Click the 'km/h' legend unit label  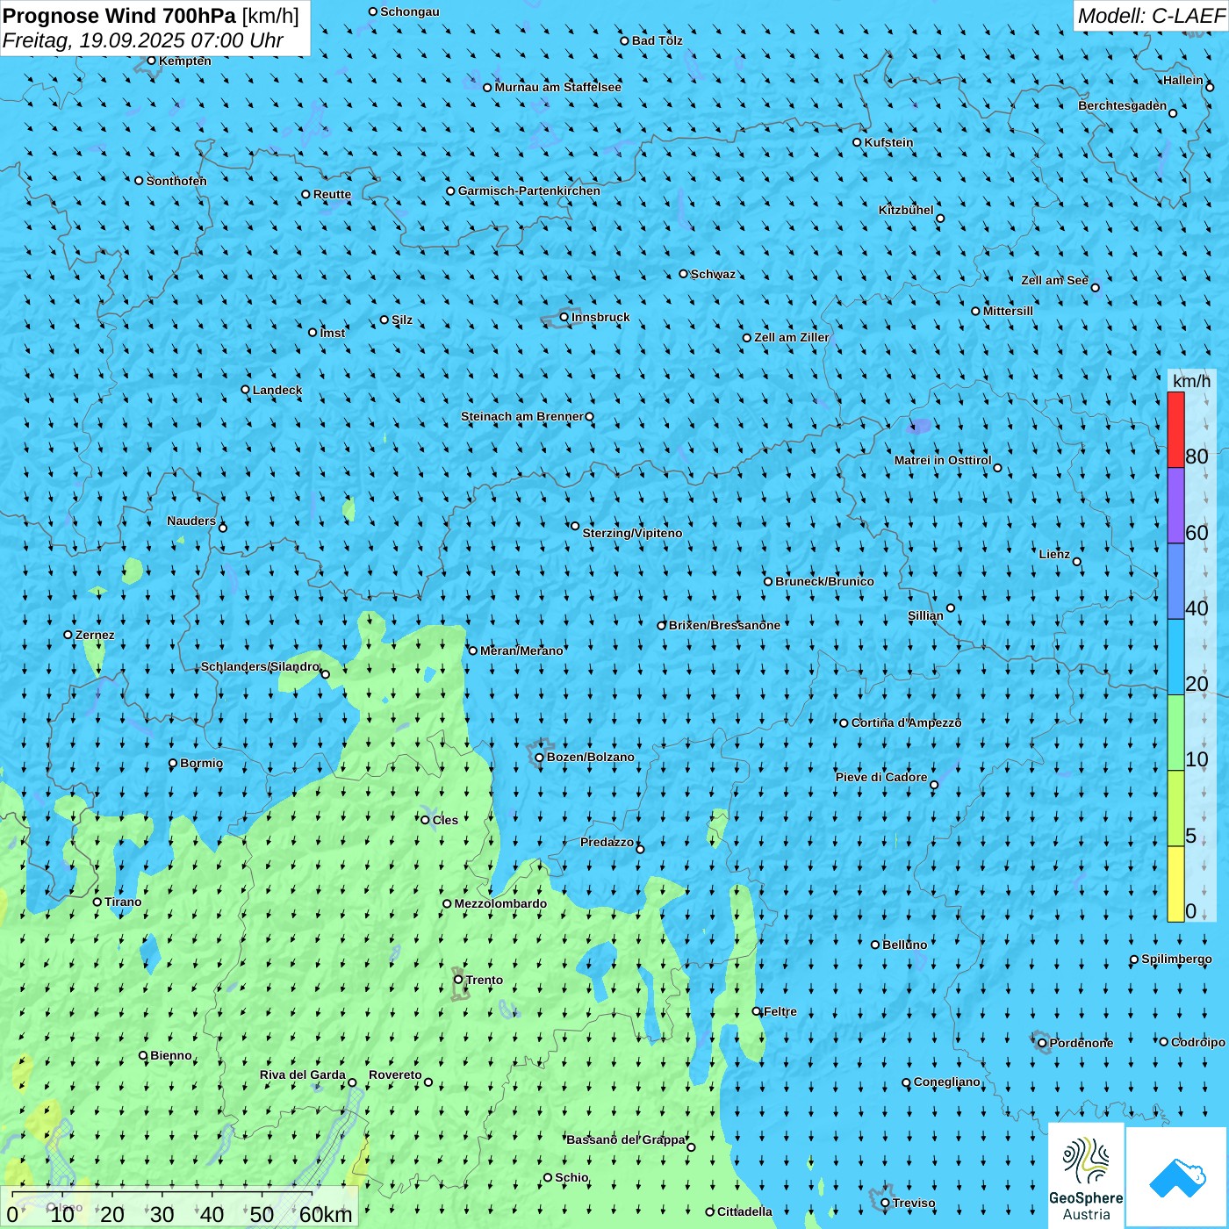point(1191,381)
